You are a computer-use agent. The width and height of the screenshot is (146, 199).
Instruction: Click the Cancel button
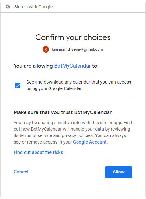point(21,172)
